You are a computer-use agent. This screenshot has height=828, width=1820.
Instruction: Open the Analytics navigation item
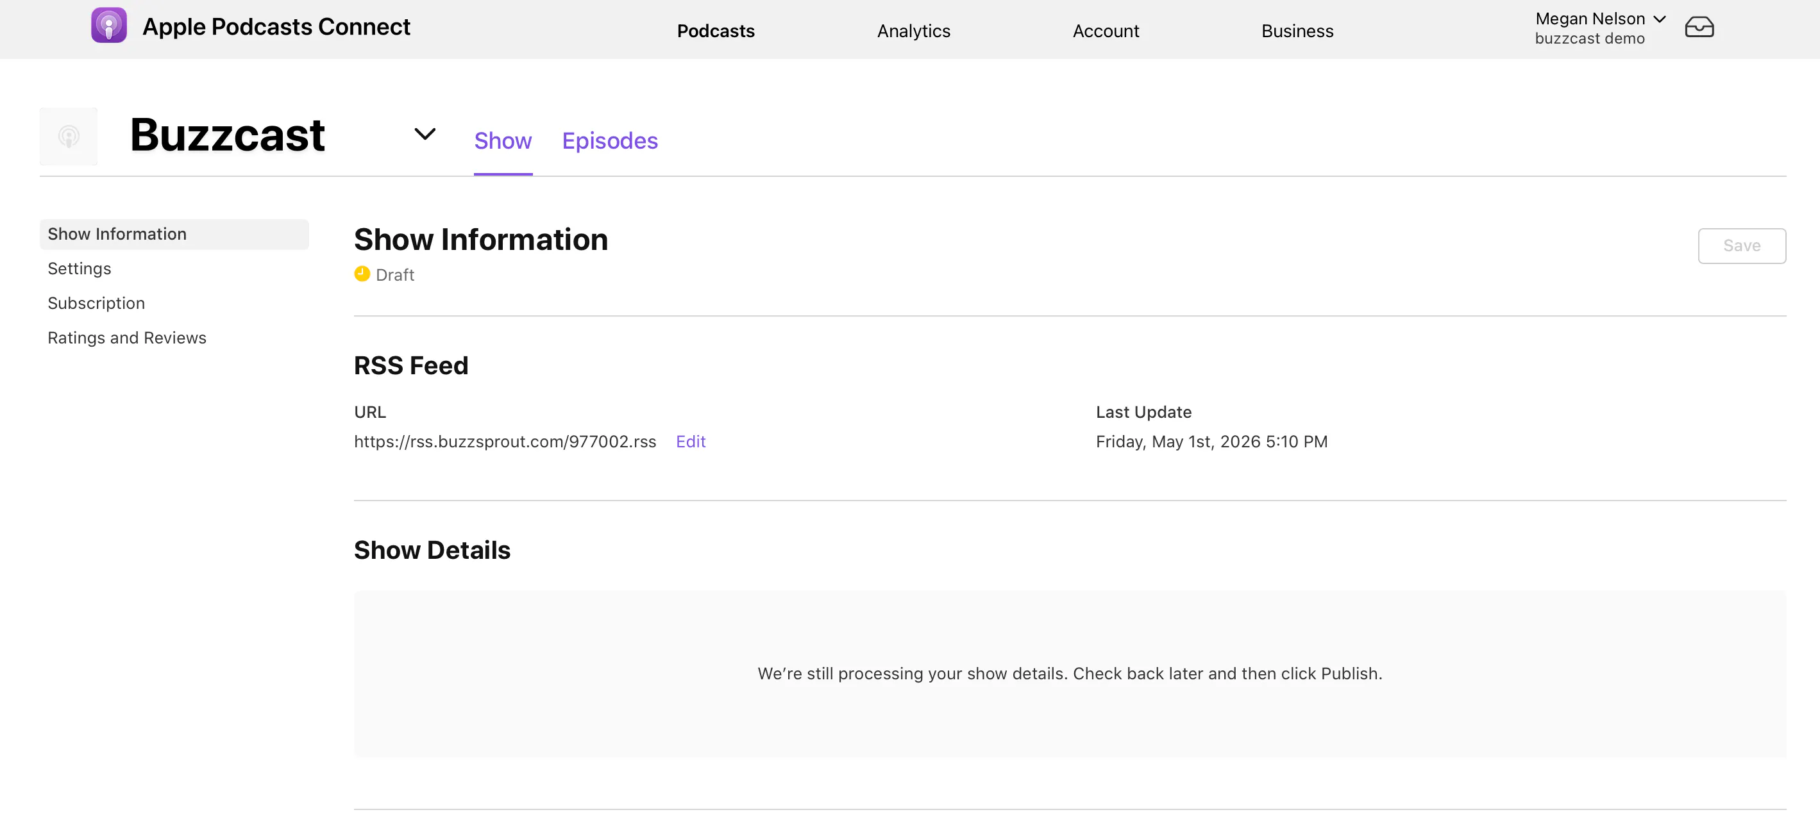click(914, 30)
